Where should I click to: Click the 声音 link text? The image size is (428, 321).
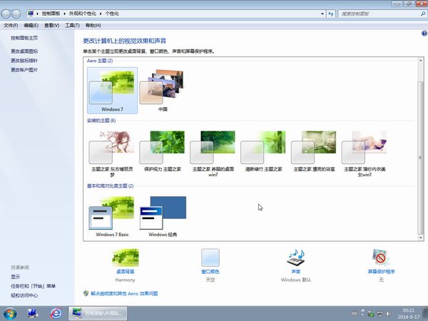tap(296, 272)
